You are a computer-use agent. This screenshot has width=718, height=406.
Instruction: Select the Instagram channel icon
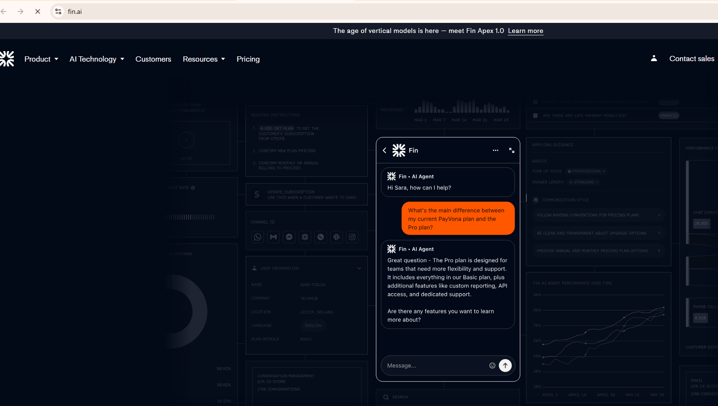point(352,236)
